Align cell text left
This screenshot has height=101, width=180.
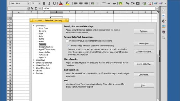(x=76, y=3)
